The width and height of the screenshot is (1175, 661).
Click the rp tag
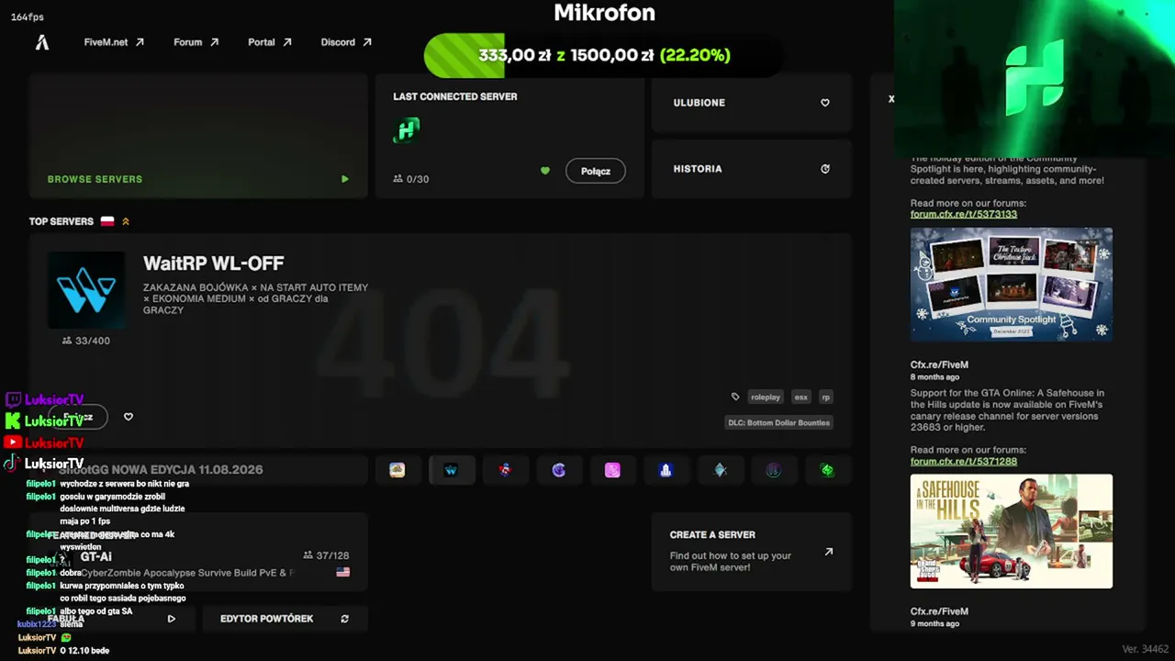pyautogui.click(x=826, y=398)
